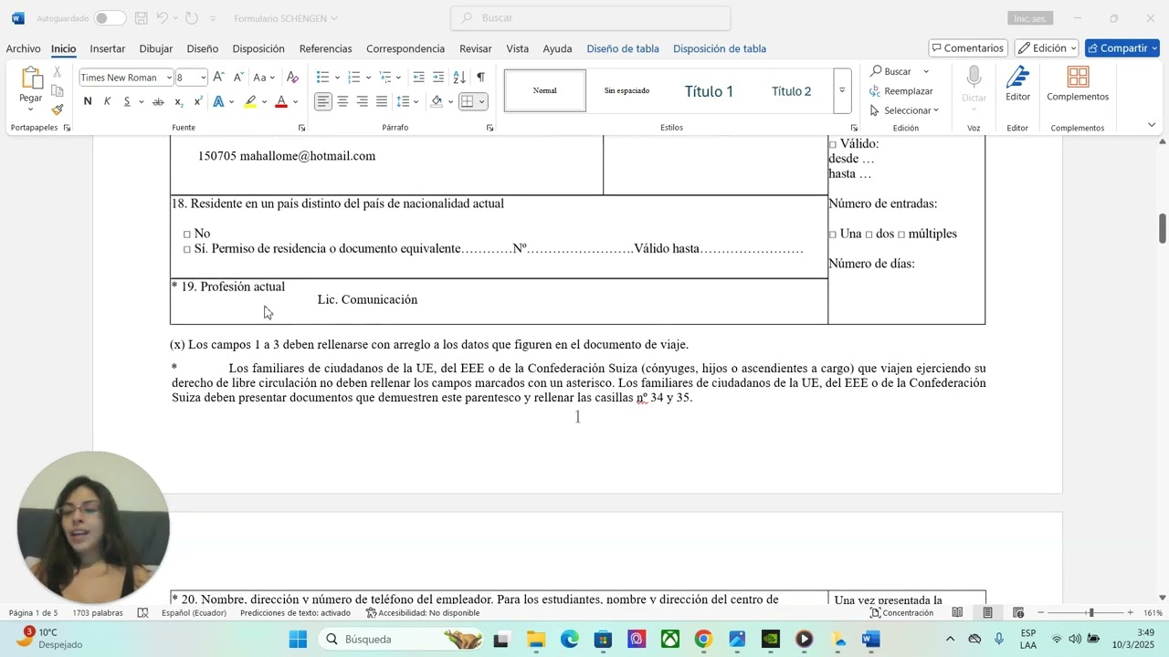Clear all formatting with the eraser A icon
The image size is (1169, 657).
click(292, 78)
